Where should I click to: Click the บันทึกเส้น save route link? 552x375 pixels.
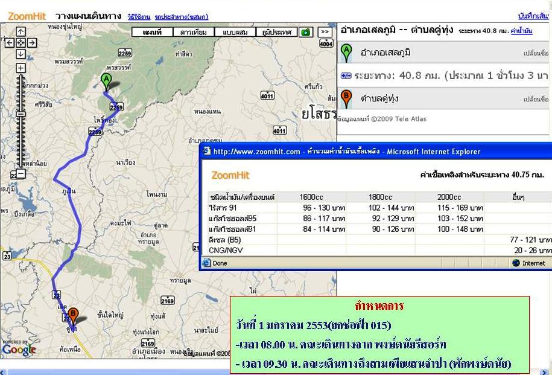[535, 16]
